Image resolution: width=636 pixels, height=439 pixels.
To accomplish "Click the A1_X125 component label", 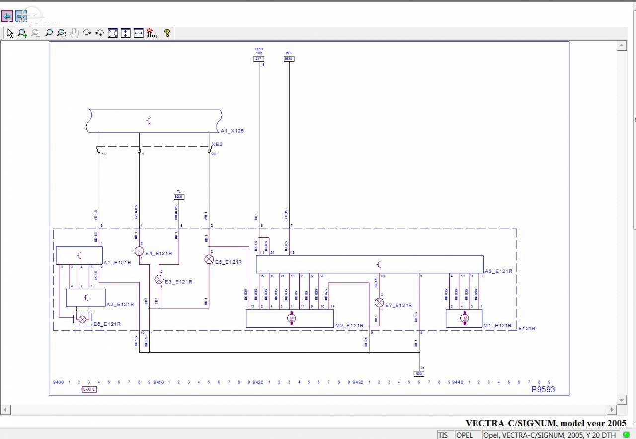I will pyautogui.click(x=232, y=131).
